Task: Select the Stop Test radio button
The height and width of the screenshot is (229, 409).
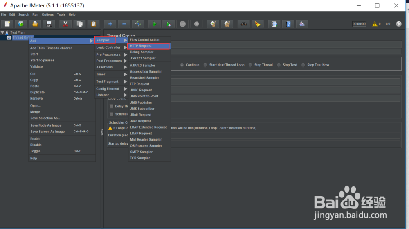Action: pos(279,65)
